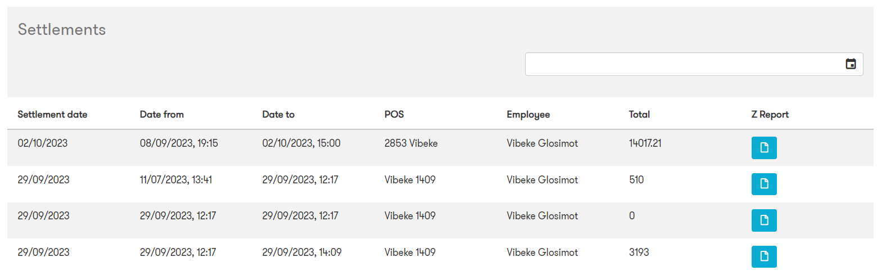Select row dated from 11/07/2023, 13:41

(x=440, y=184)
